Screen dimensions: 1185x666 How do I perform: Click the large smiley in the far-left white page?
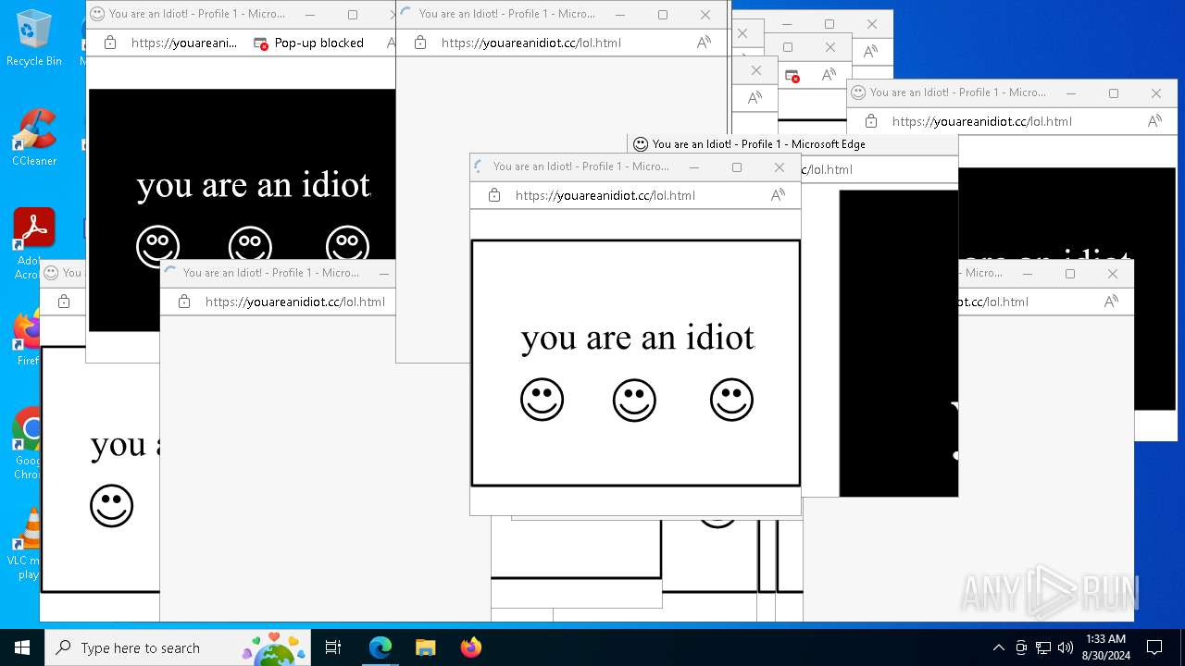tap(111, 506)
